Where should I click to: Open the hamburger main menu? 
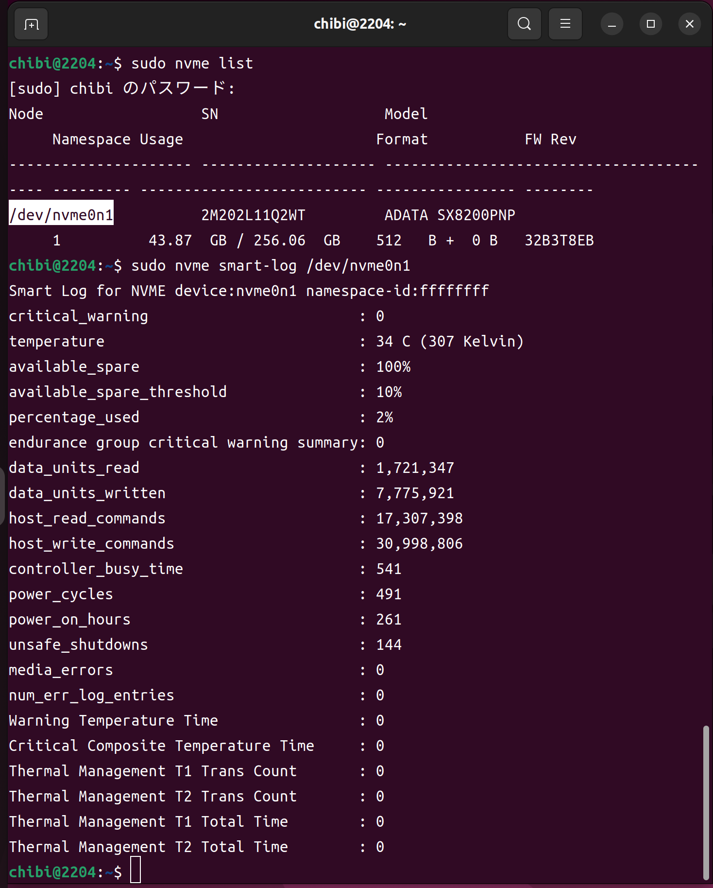pos(565,24)
